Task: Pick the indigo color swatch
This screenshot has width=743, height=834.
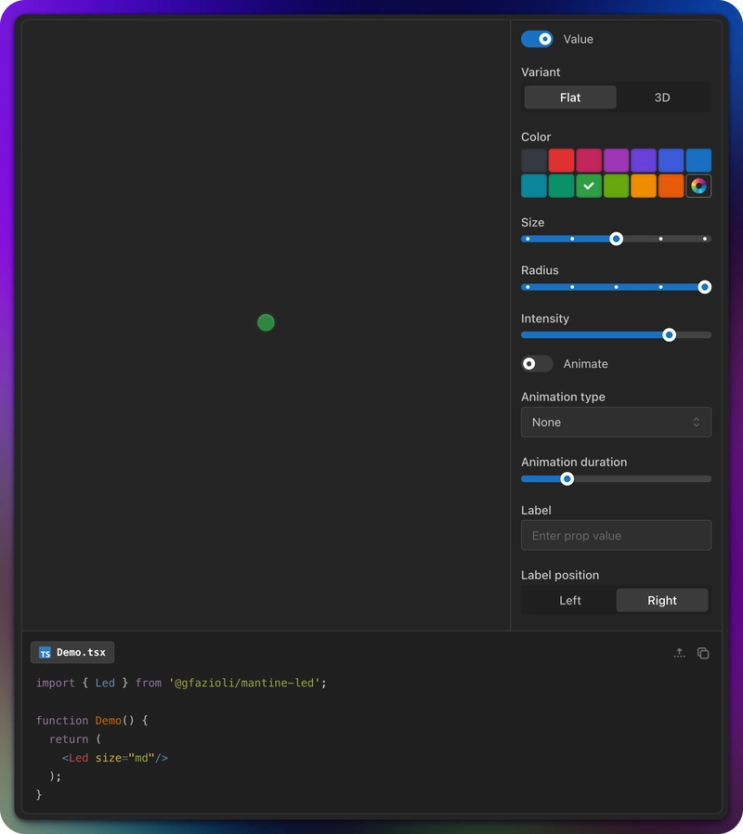Action: tap(671, 160)
